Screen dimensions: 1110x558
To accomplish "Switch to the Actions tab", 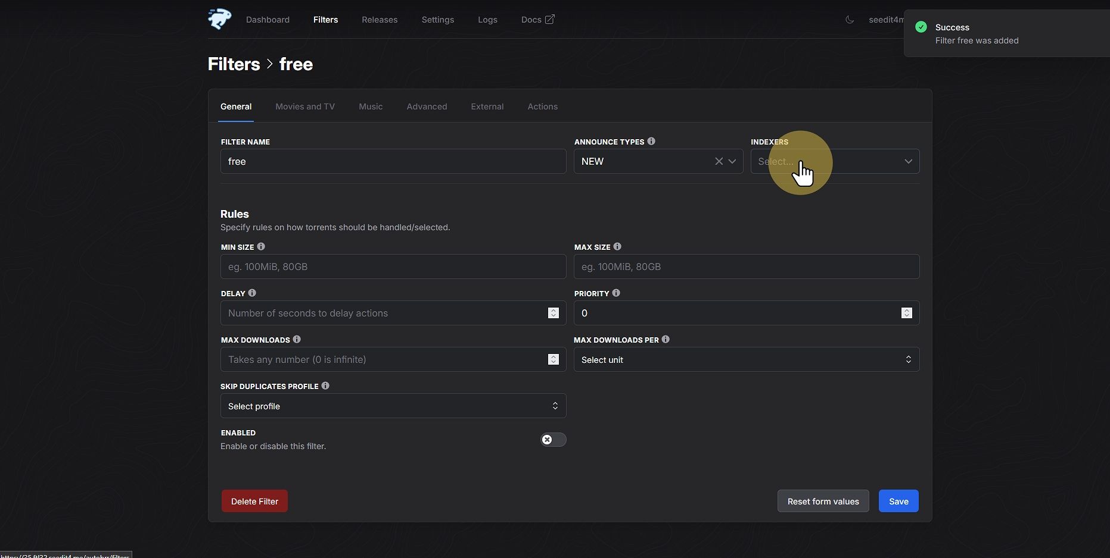I will [x=543, y=106].
